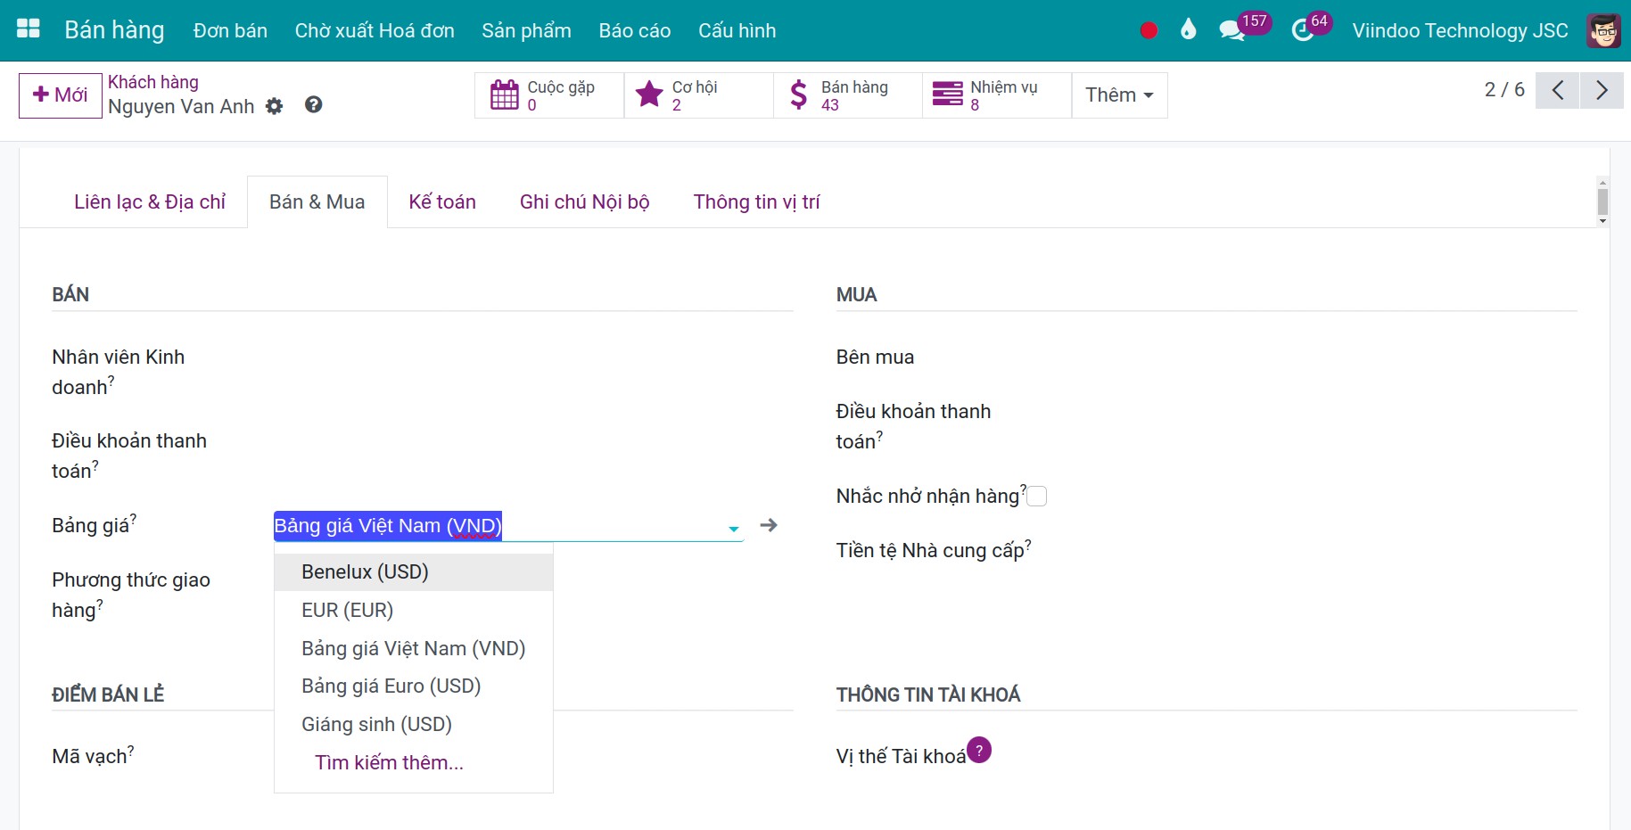The image size is (1631, 830).
Task: Switch to the Kế toán tab
Action: [x=442, y=202]
